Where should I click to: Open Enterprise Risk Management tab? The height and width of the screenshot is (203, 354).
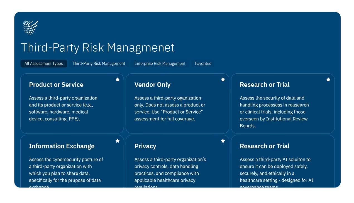[x=160, y=63]
